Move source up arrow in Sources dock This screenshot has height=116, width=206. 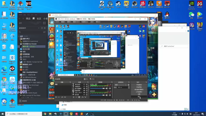(x=82, y=97)
